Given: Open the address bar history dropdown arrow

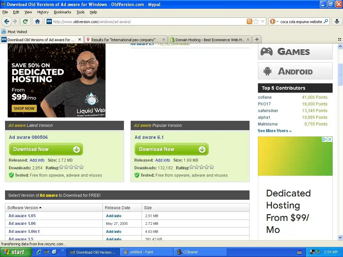Looking at the screenshot, I should 262,21.
